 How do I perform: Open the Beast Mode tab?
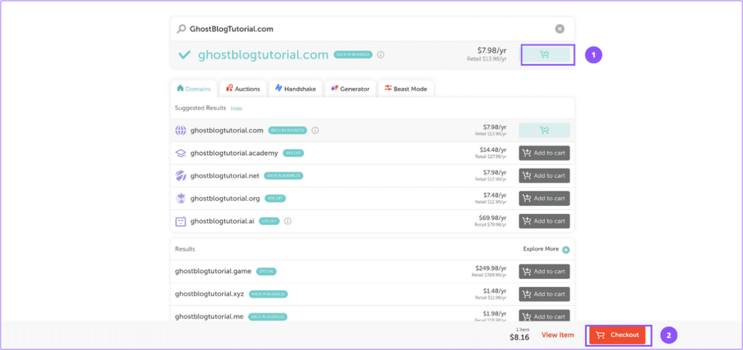[x=406, y=88]
